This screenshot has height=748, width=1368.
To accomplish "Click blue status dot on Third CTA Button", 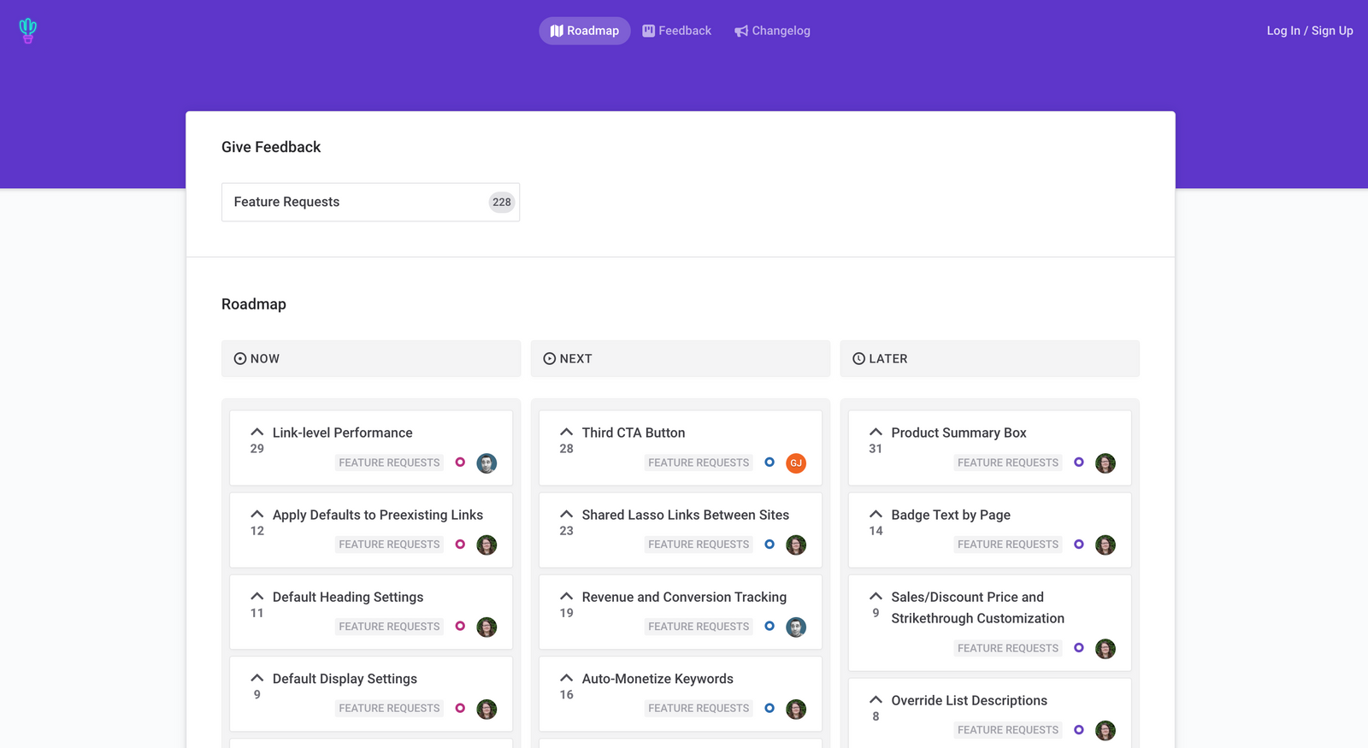I will click(769, 462).
